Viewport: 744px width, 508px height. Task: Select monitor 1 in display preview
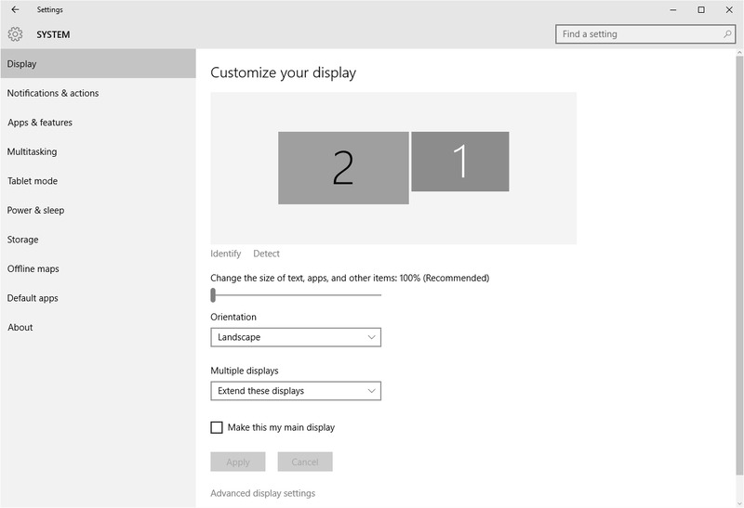click(459, 162)
